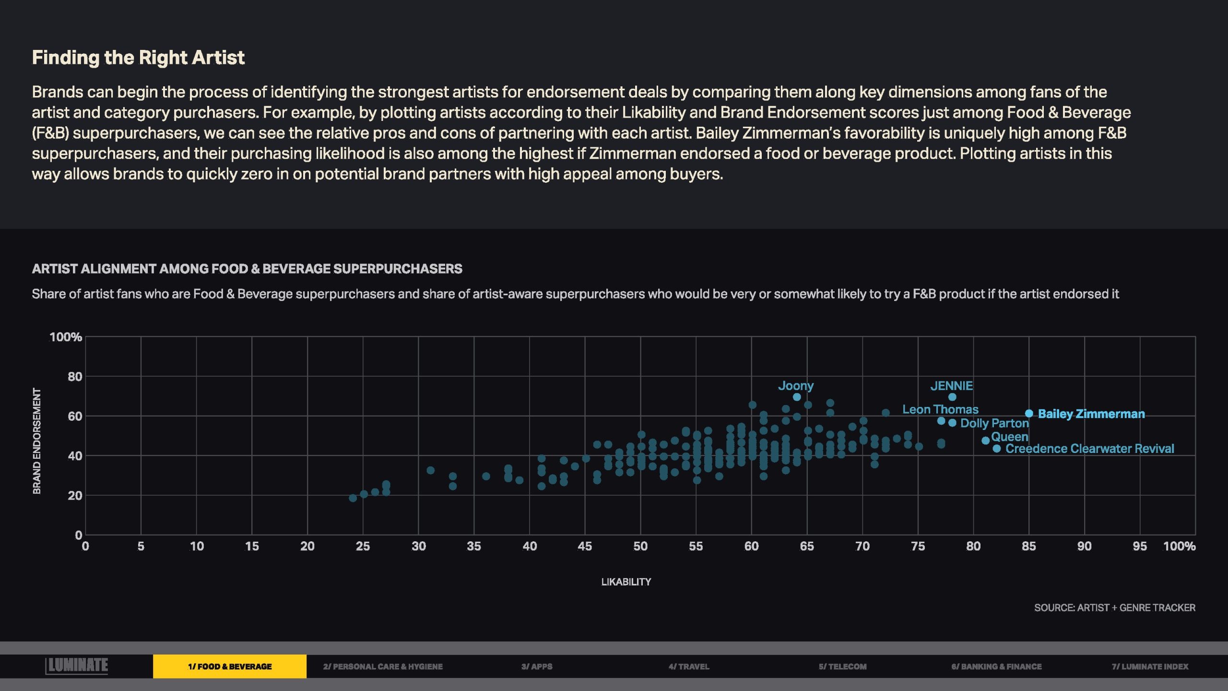
Task: Select Creedence Clearwater Revival label
Action: tap(1090, 449)
